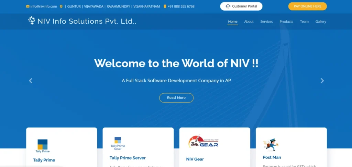The image size is (352, 167).
Task: Open the Tally Prime card heading
Action: point(44,160)
